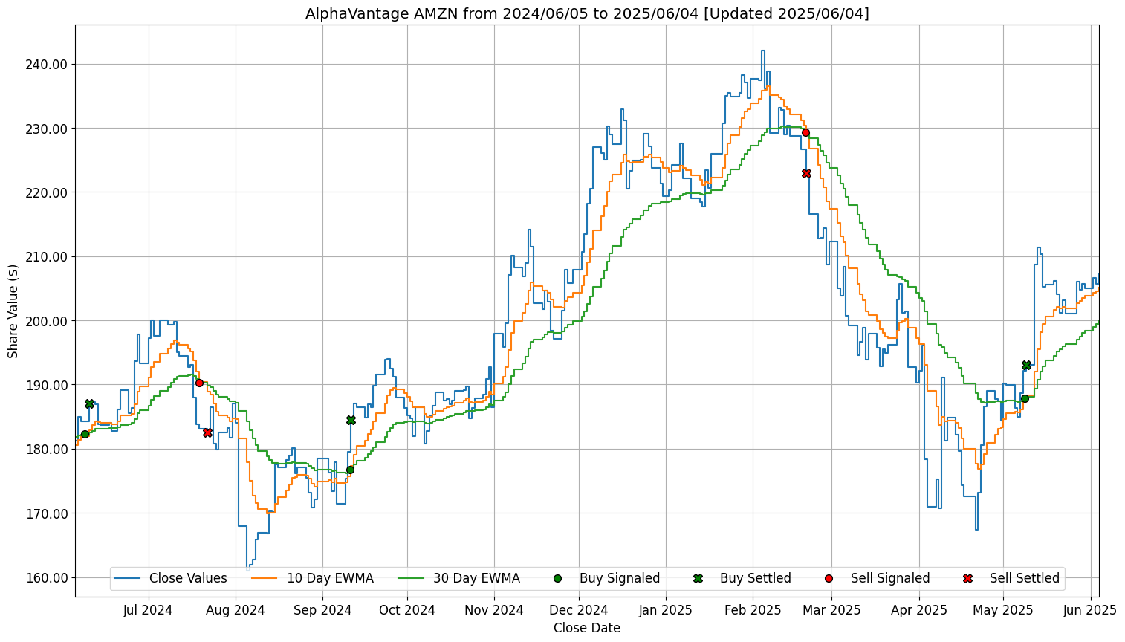This screenshot has width=1125, height=642.
Task: Click the Buy Settled cross in September 2024
Action: [351, 420]
